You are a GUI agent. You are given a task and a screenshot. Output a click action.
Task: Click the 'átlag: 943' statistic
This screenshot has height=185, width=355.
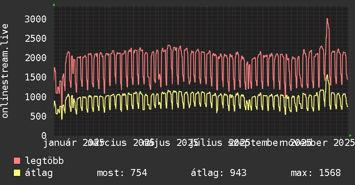click(x=218, y=173)
